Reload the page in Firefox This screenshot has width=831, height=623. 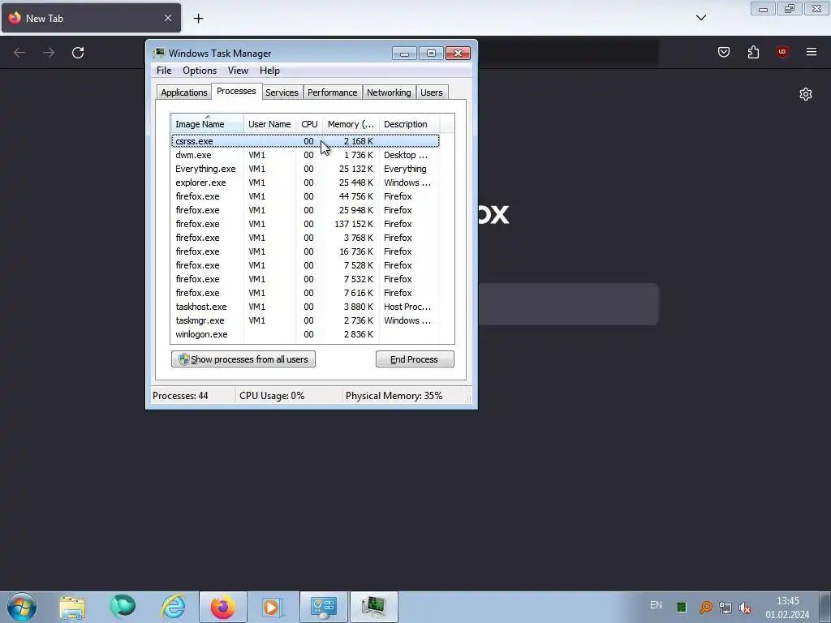click(78, 53)
